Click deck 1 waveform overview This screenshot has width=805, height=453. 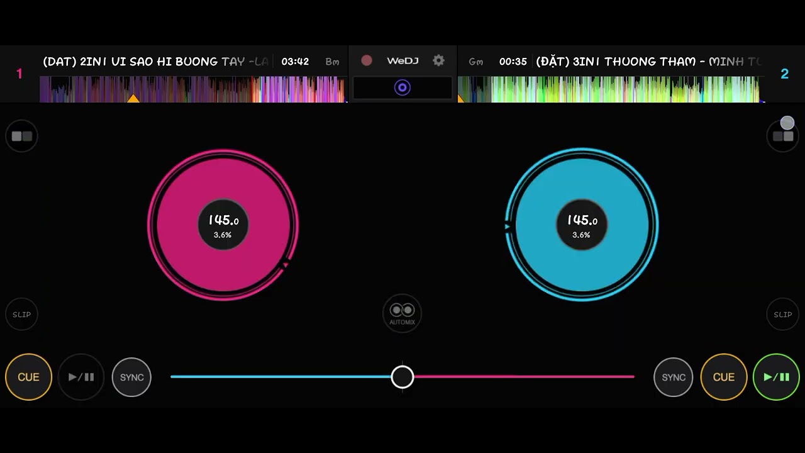(192, 89)
